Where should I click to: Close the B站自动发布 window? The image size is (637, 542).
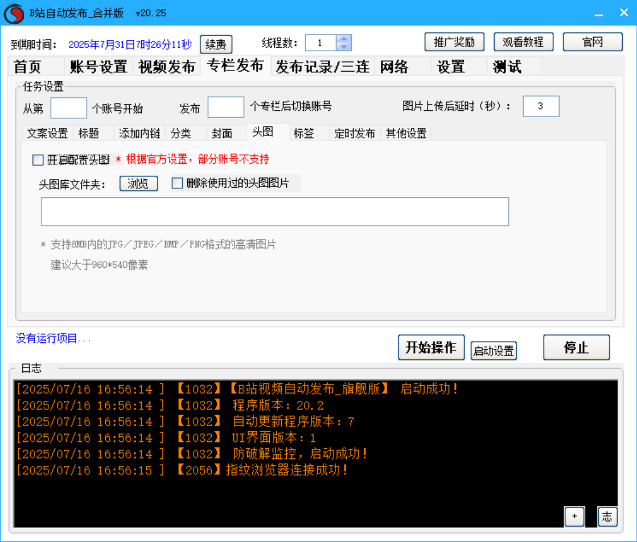[624, 13]
